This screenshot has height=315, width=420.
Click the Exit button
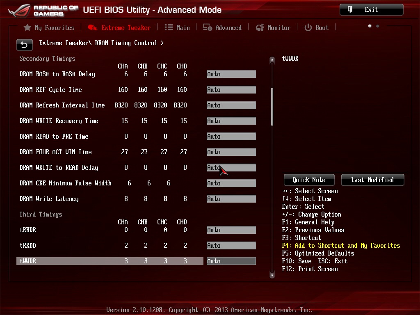[372, 10]
